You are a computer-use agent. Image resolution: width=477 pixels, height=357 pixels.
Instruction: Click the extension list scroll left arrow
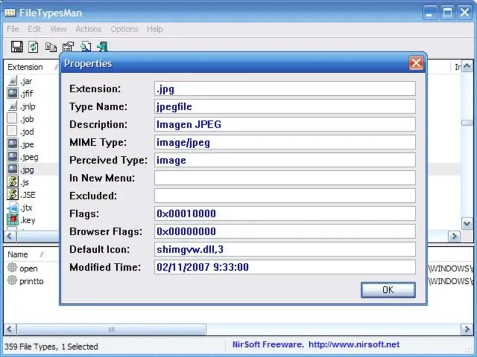tap(10, 236)
